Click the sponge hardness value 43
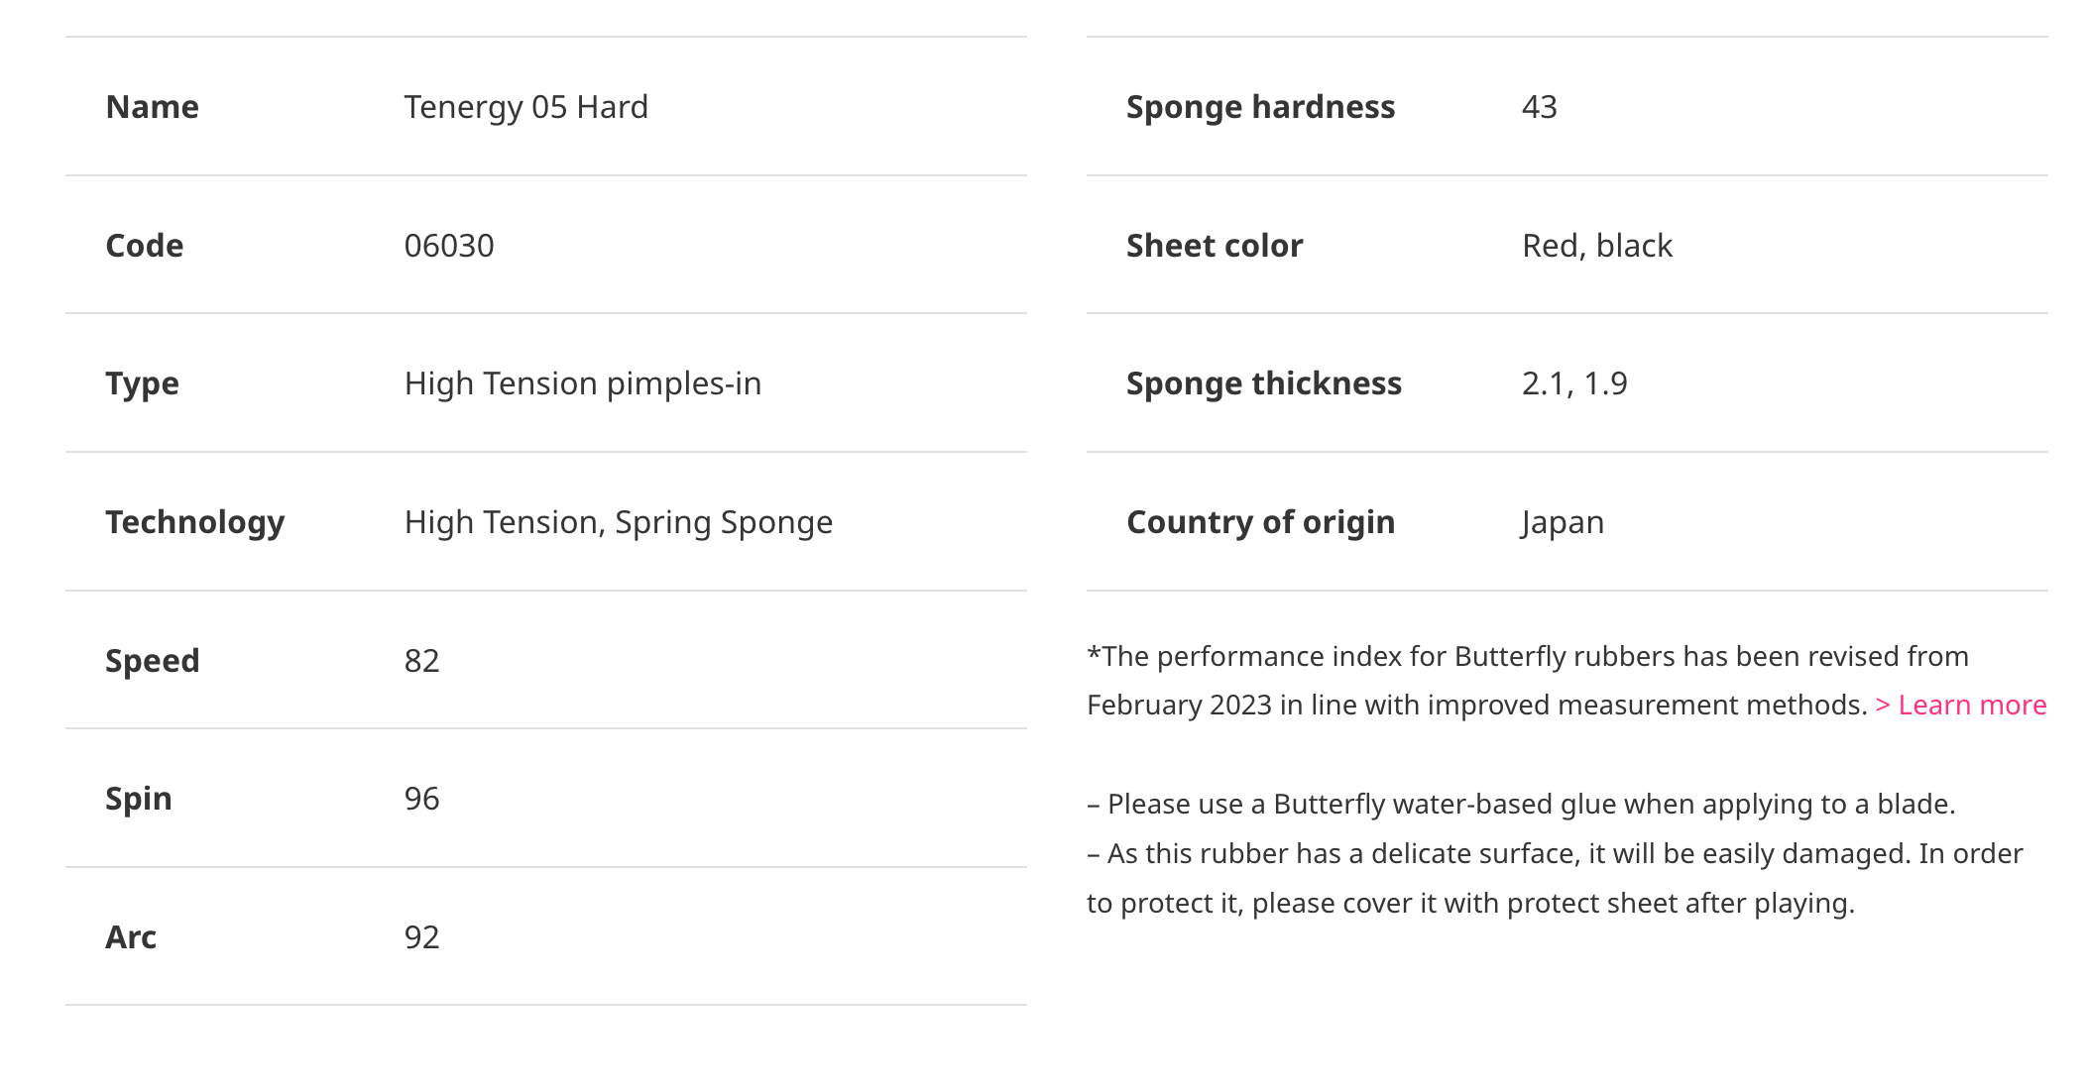Screen dimensions: 2088x1090 coord(1539,107)
